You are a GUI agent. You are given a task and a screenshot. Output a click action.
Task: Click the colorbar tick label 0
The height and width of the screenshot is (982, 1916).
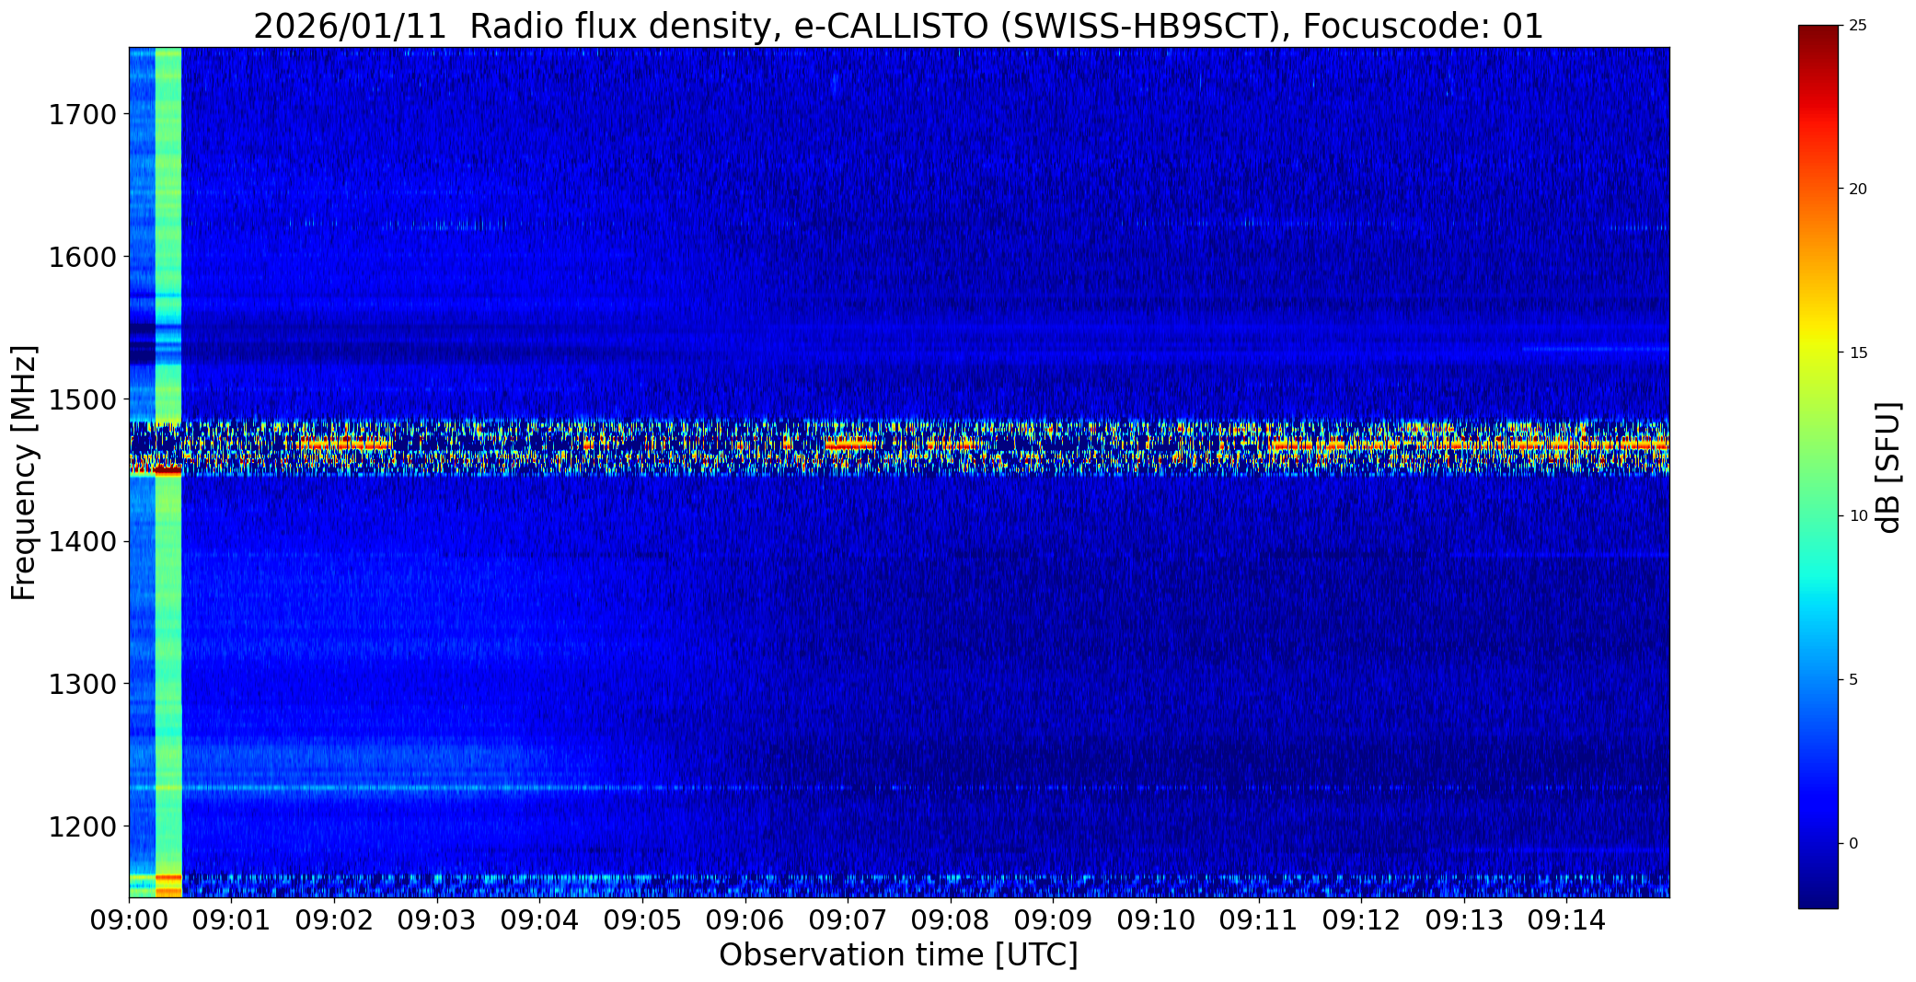(x=1853, y=844)
